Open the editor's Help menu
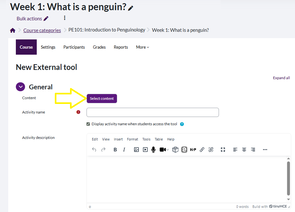Viewport: 295px width, 212px height. pos(171,139)
